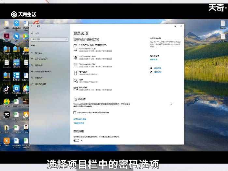This screenshot has width=228, height=171.
Task: Open the portrait photo file on desktop
Action: click(x=26, y=129)
